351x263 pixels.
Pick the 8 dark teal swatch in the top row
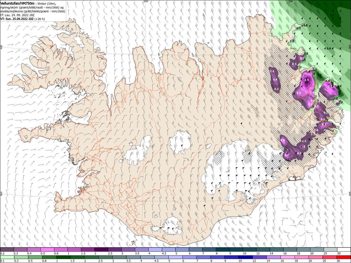pyautogui.click(x=222, y=250)
